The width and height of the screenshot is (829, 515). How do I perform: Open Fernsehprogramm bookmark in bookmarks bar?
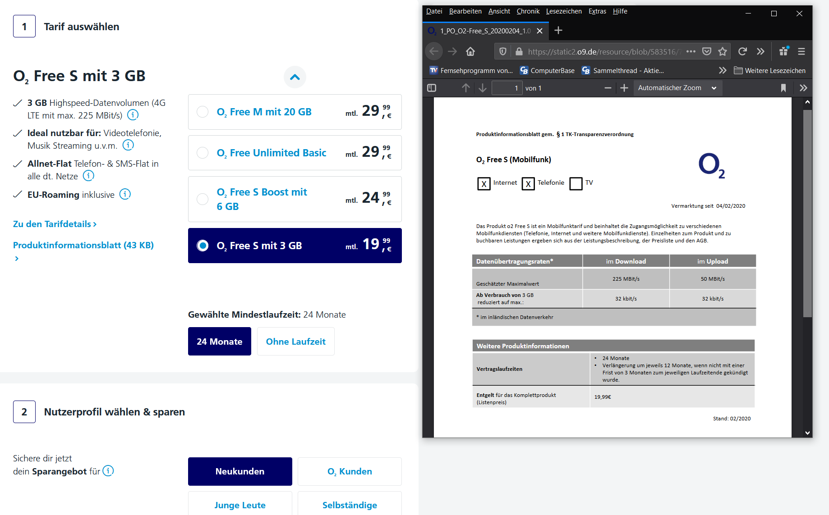(x=471, y=70)
